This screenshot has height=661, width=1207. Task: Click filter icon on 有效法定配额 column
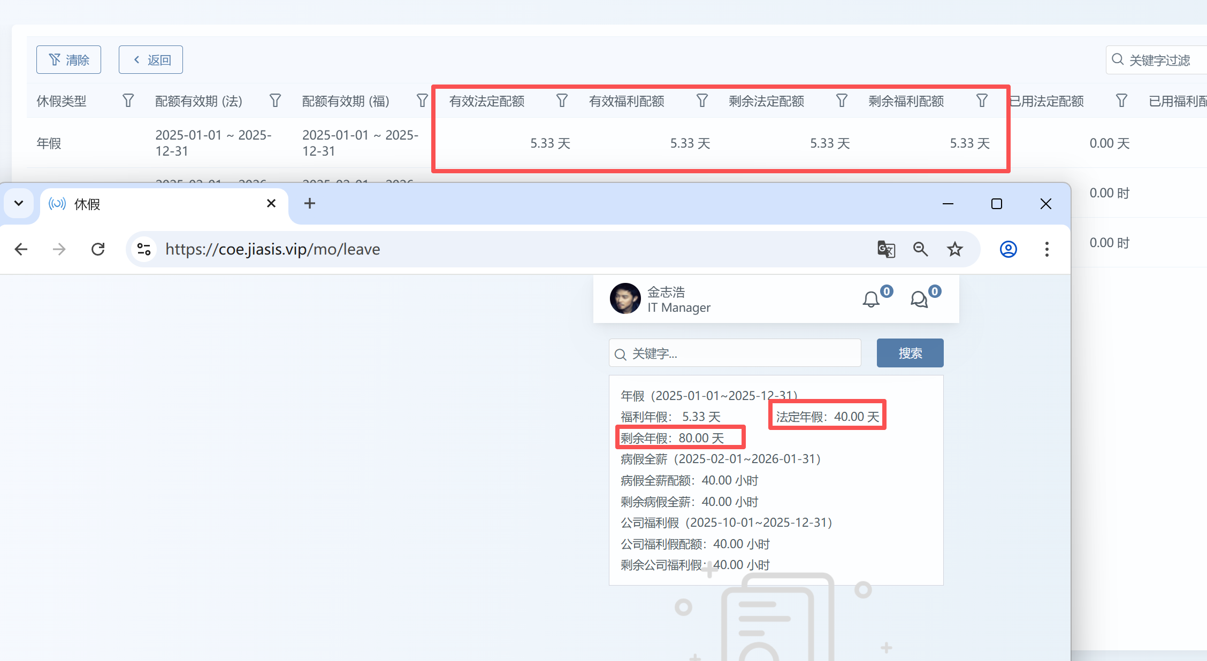pyautogui.click(x=562, y=101)
